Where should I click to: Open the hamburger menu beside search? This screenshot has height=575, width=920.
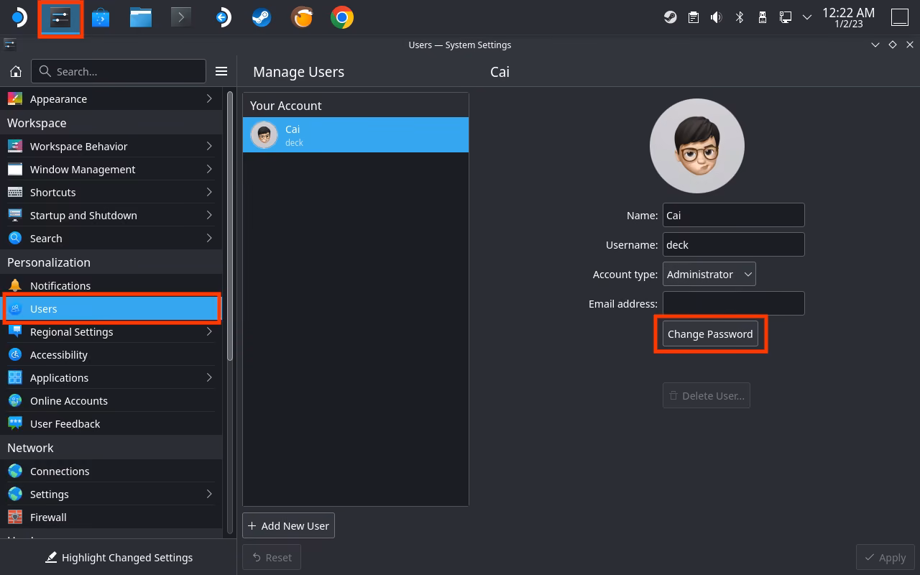click(x=221, y=71)
